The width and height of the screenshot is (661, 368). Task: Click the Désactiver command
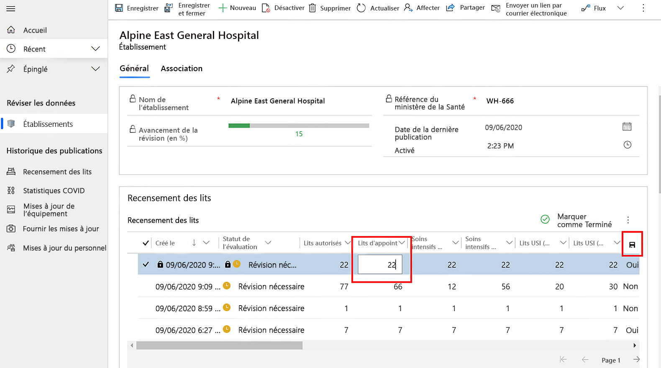click(283, 8)
